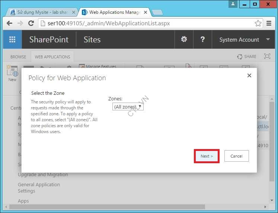Screen dimensions: 278x213
Task: Bookmark this page with star icon
Action: (258, 23)
